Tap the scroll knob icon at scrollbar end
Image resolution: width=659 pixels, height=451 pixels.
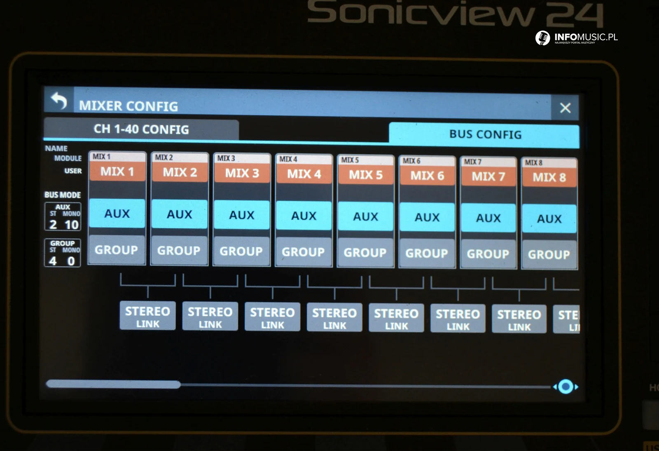(566, 387)
